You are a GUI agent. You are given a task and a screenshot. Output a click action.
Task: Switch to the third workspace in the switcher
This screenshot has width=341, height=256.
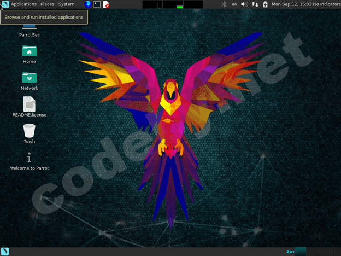tap(324, 252)
